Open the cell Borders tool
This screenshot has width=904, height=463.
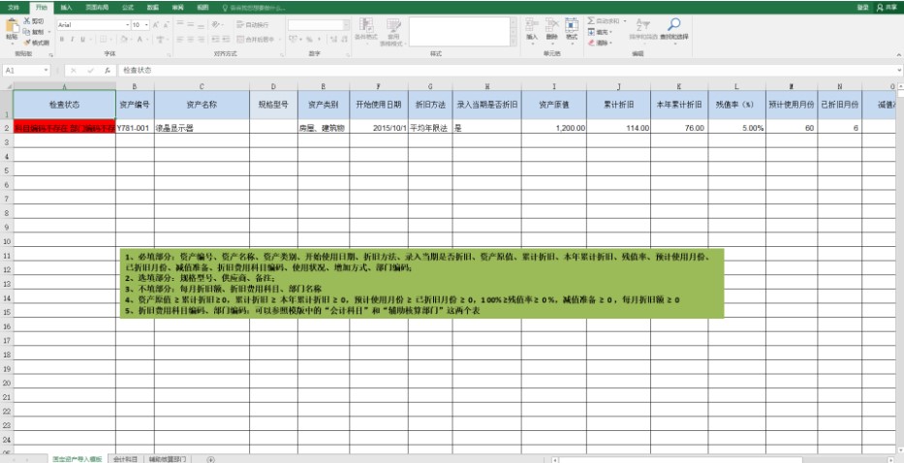click(x=103, y=39)
